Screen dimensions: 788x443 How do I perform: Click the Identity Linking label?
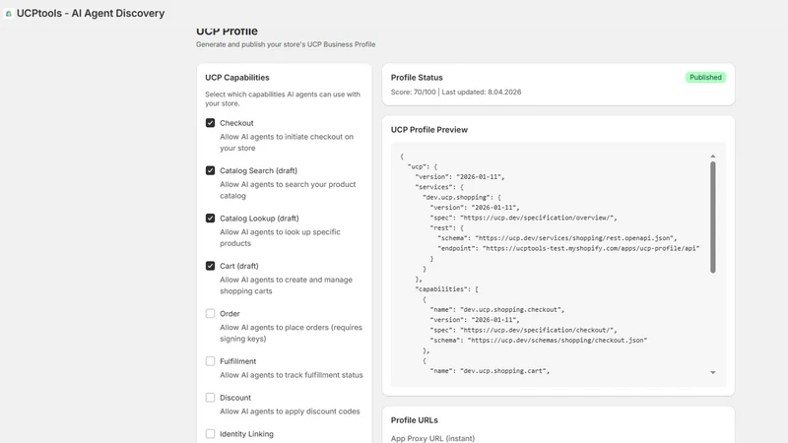pos(247,433)
